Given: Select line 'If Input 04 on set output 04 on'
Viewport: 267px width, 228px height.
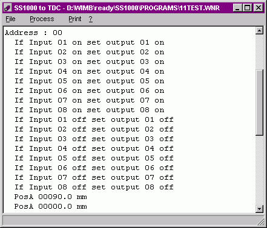Looking at the screenshot, I should pyautogui.click(x=89, y=71).
